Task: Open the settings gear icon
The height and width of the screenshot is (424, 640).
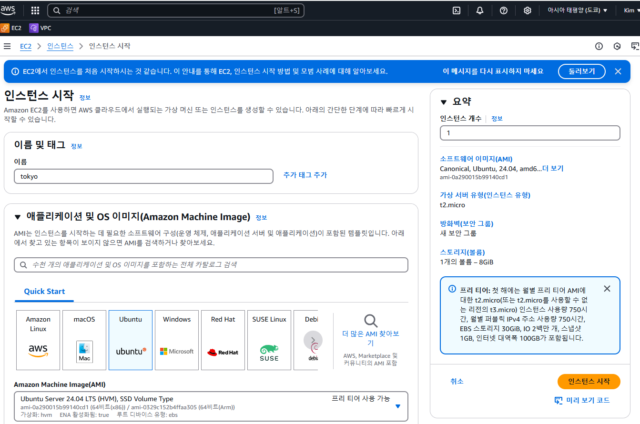Action: (x=528, y=10)
